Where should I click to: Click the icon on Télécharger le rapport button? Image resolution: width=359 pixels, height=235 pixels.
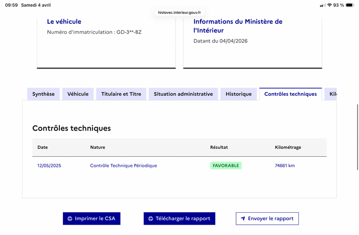pyautogui.click(x=150, y=218)
